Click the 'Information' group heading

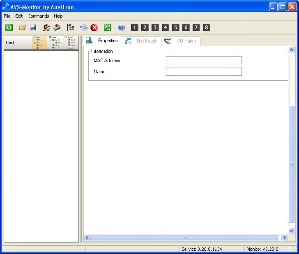(x=102, y=51)
